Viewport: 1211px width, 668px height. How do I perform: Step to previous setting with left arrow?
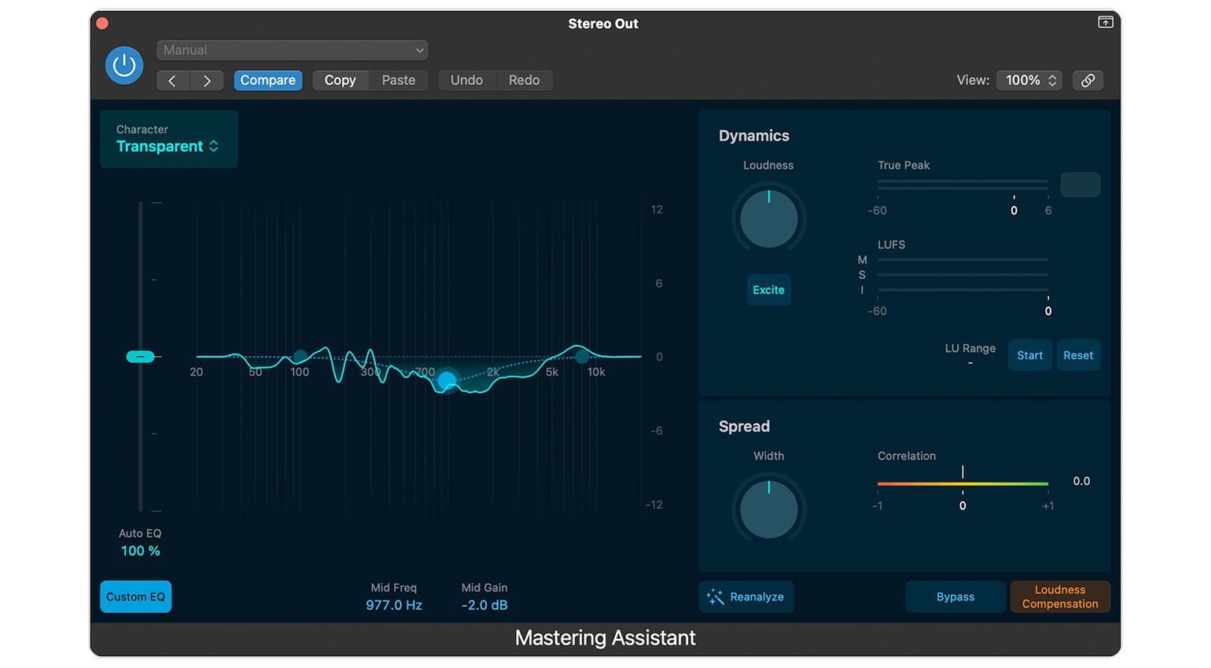172,80
